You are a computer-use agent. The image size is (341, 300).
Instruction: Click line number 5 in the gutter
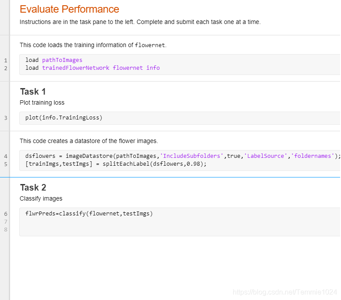[x=6, y=164]
